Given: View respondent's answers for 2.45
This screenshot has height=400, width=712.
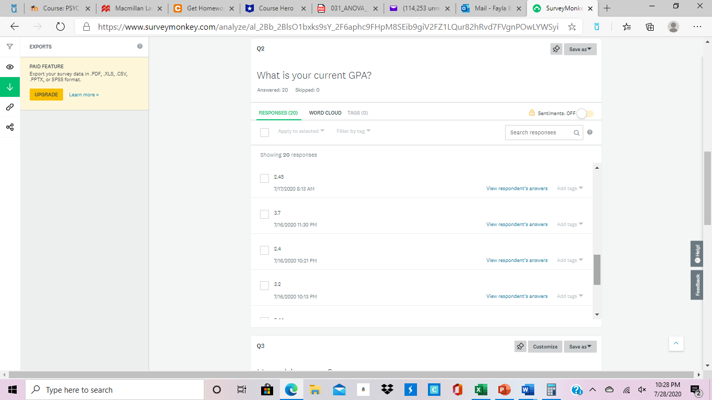Looking at the screenshot, I should point(517,189).
